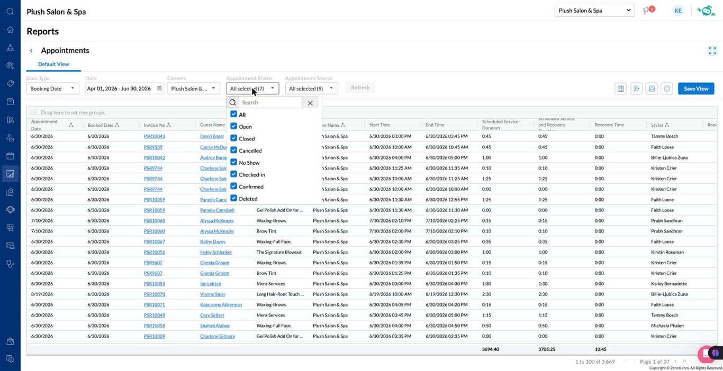Click the group icon on Booked Date column

pos(117,125)
